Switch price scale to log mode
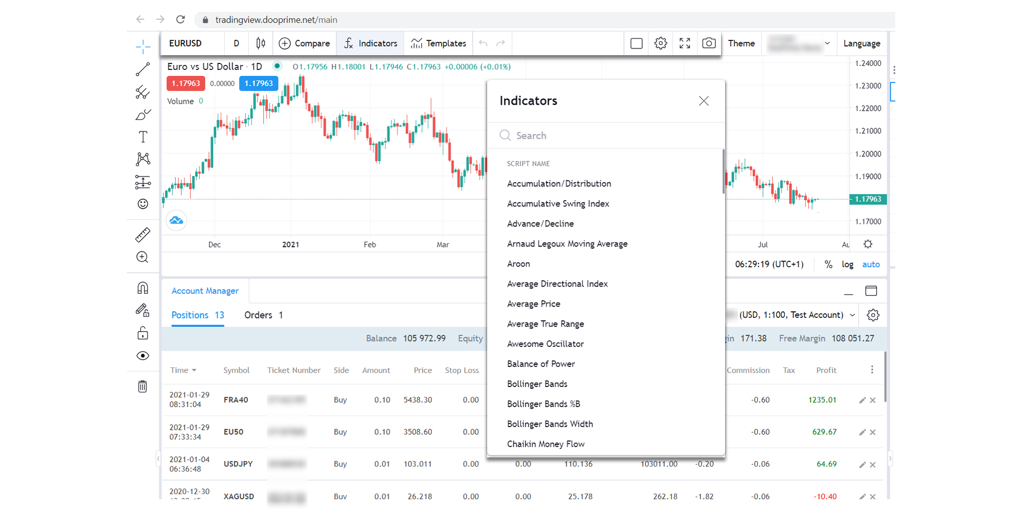 847,264
